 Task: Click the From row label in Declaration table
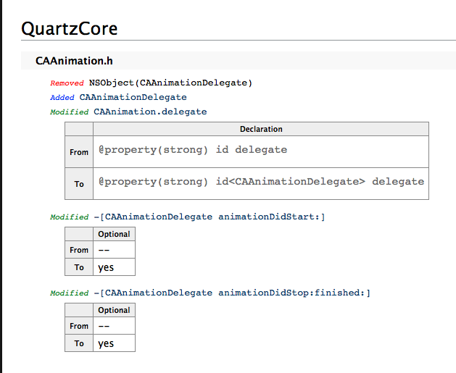click(x=79, y=152)
